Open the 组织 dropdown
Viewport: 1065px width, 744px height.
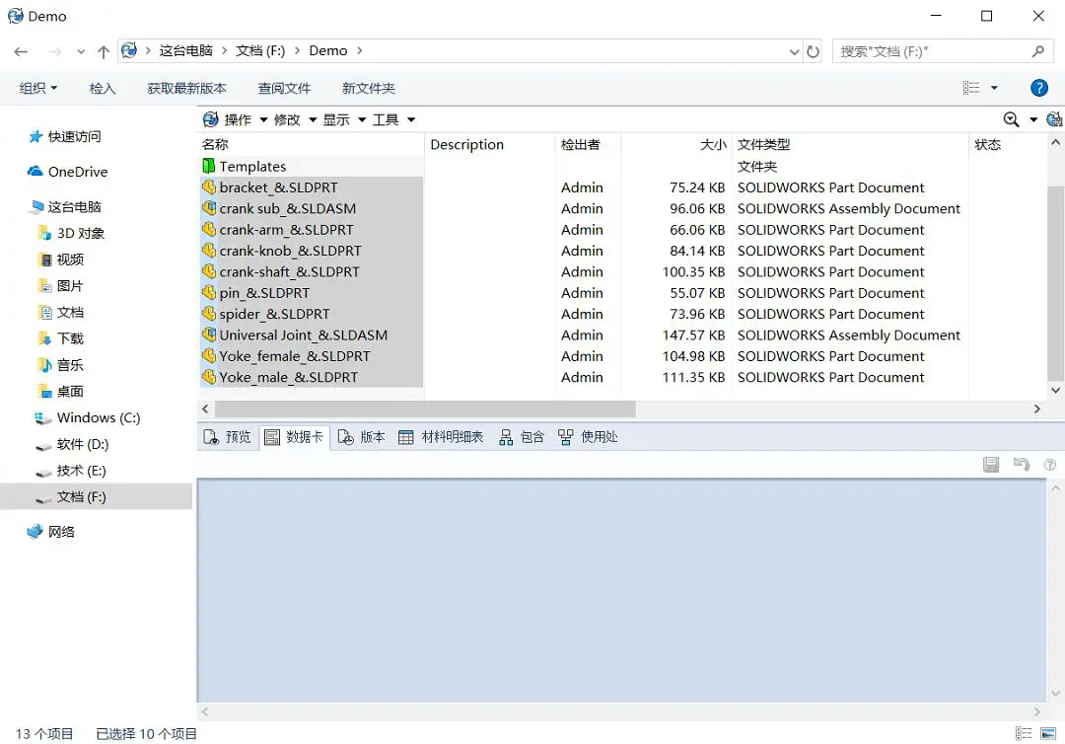(x=38, y=88)
